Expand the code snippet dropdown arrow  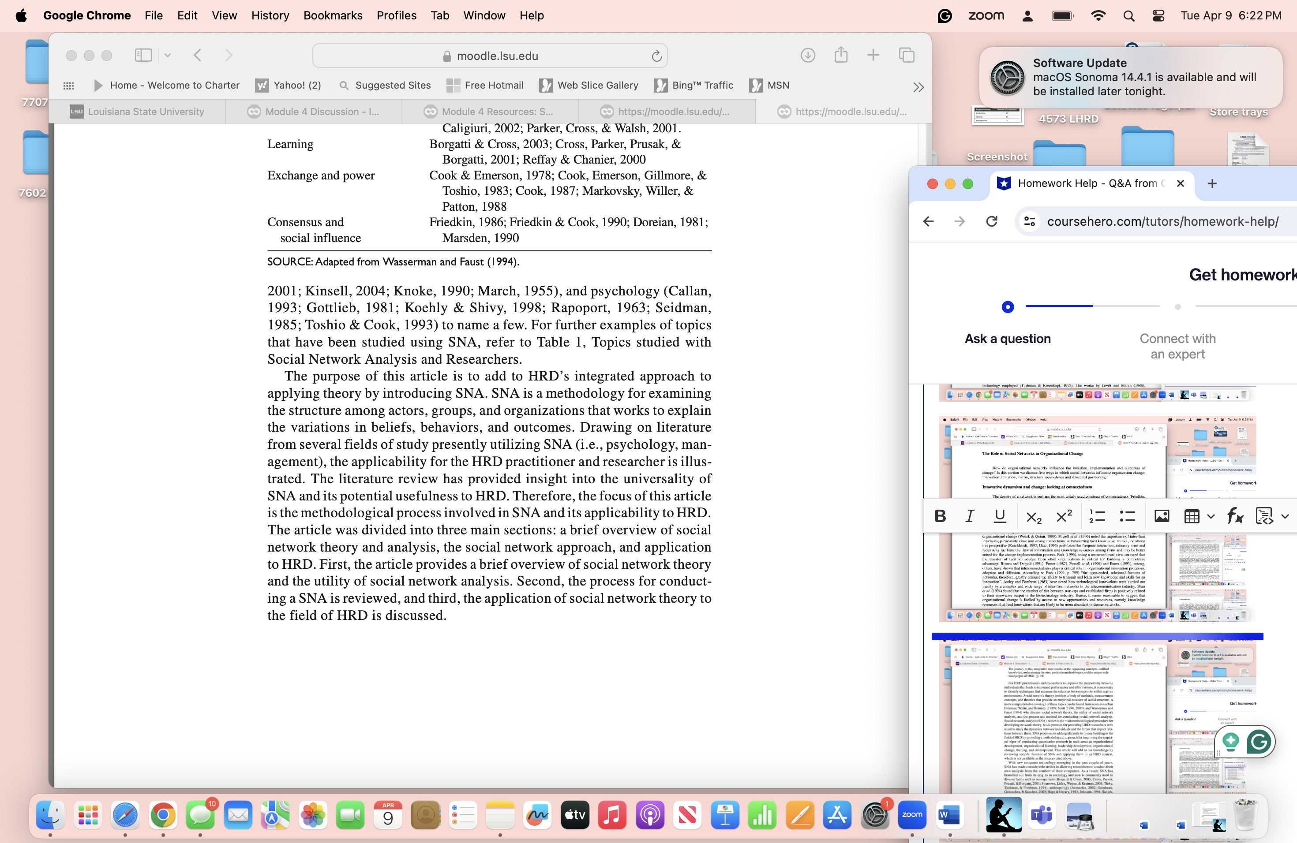(x=1285, y=516)
